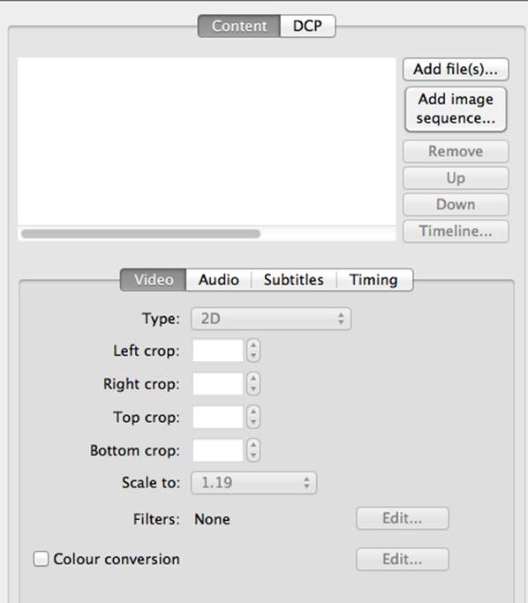Screen dimensions: 528x603
Task: Open the Timing tab
Action: 373,280
